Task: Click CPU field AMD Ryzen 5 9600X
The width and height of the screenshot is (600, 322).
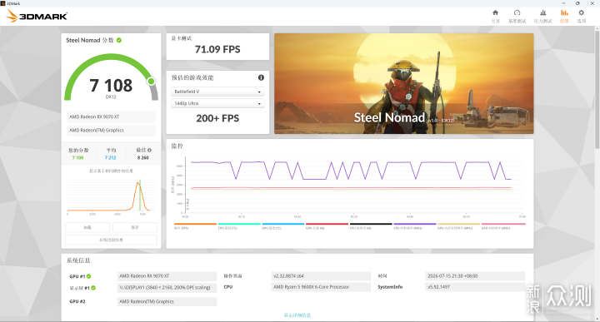Action: tap(321, 287)
